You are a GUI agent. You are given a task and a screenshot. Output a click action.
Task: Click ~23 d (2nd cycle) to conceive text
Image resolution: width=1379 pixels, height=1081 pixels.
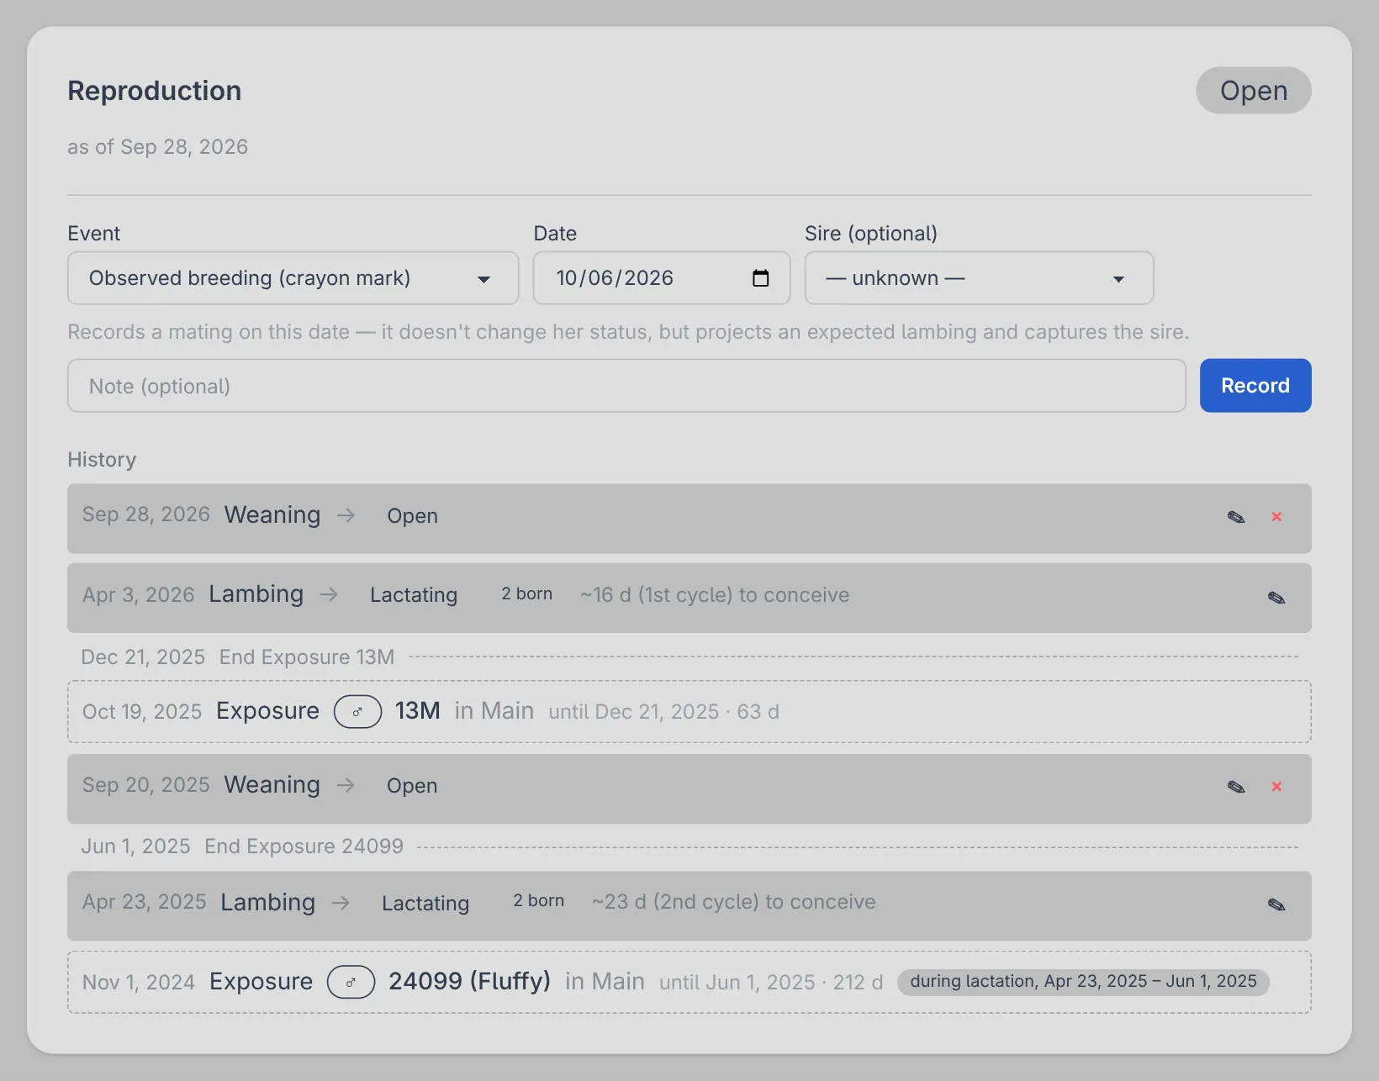pos(733,902)
